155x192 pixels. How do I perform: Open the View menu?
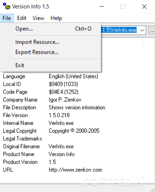click(x=38, y=18)
